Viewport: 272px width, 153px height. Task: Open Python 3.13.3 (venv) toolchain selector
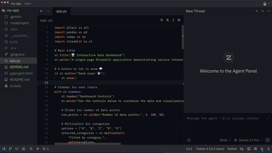click(210, 149)
